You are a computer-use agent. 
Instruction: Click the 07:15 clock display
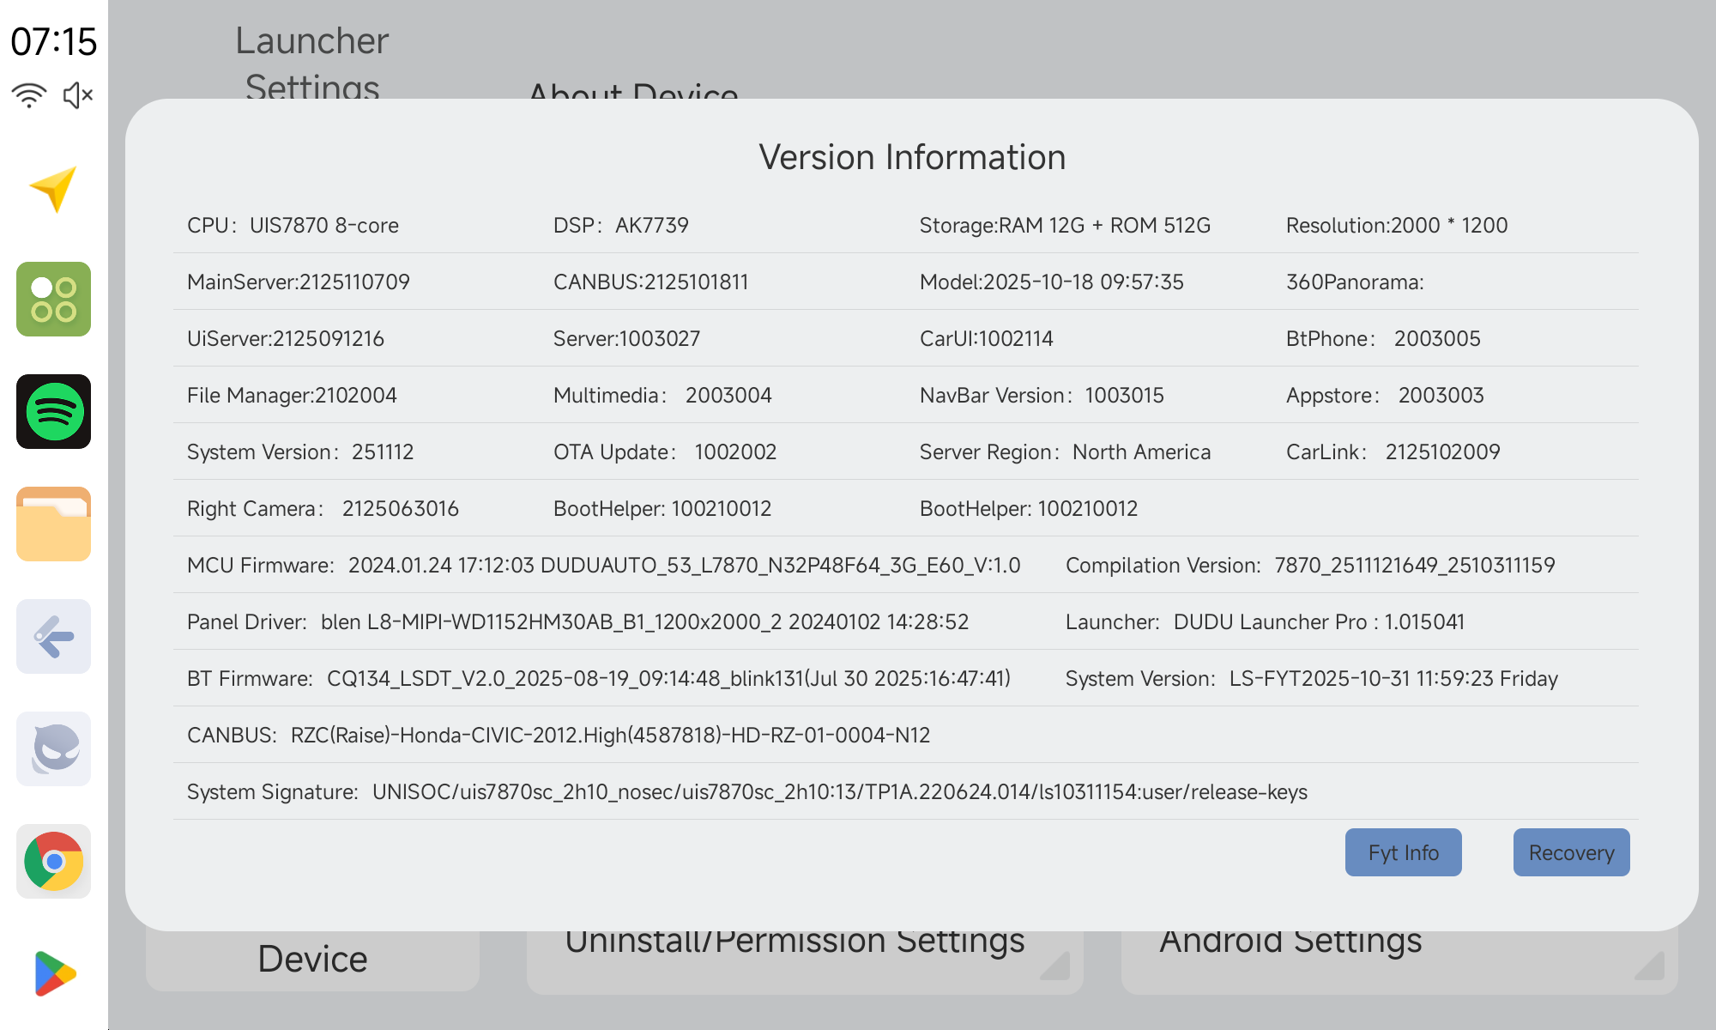(53, 41)
